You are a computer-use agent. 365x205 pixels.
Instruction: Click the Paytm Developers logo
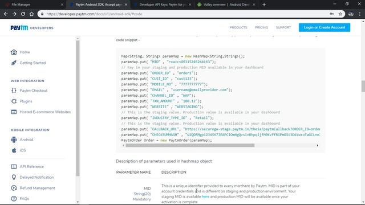32,28
